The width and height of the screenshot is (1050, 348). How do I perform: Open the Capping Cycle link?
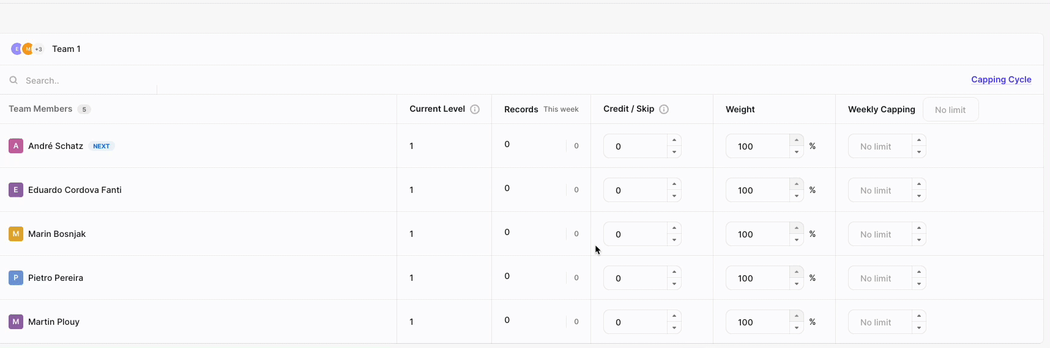1001,79
